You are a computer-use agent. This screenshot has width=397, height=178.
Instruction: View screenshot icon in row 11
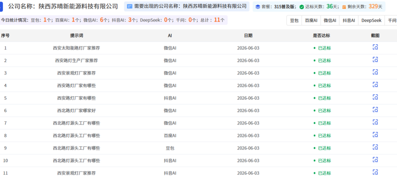(375, 172)
